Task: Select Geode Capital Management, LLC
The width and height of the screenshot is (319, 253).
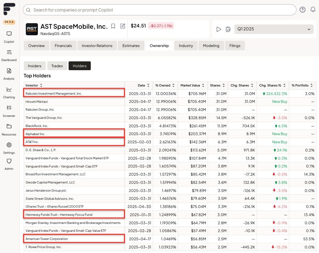Action: tap(50, 182)
